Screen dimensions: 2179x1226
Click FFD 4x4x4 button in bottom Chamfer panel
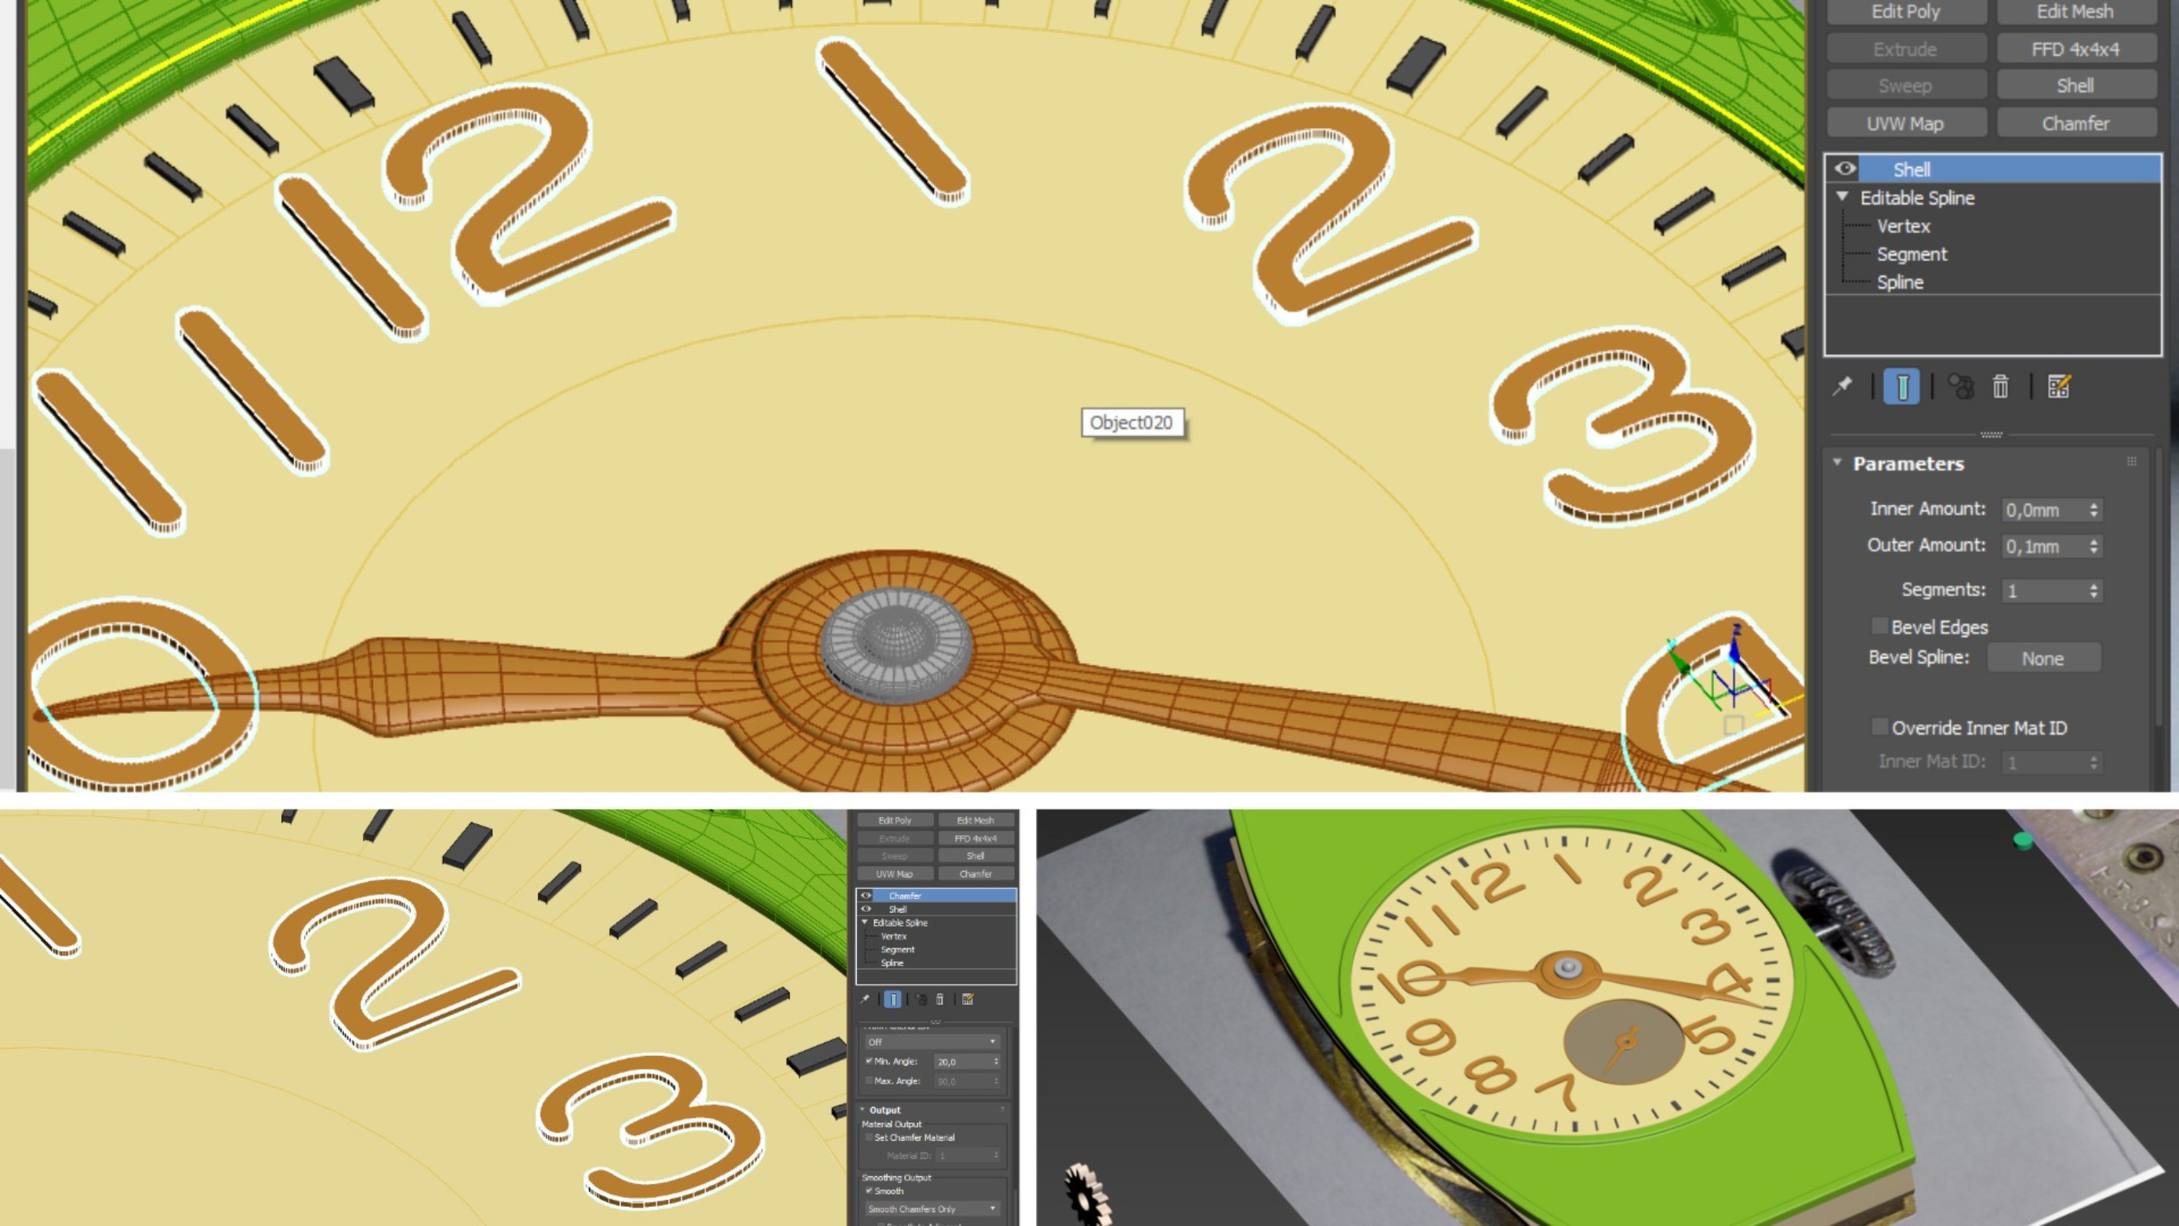[975, 838]
